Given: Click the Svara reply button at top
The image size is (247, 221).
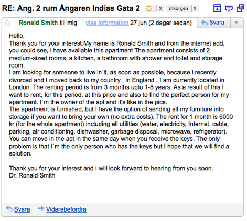Looking at the screenshot, I should tap(213, 23).
